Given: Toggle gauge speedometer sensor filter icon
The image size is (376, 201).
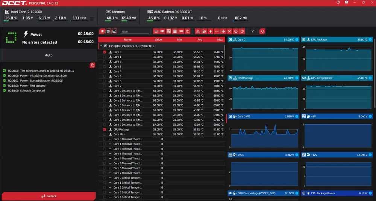Looking at the screenshot, I should point(229,31).
